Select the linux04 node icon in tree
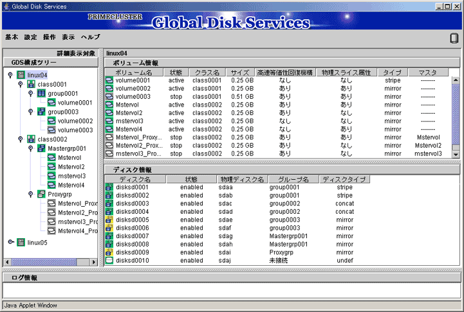Image resolution: width=464 pixels, height=312 pixels. point(21,75)
